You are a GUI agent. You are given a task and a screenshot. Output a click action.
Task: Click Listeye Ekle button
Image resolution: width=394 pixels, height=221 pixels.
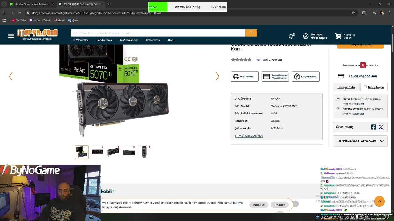point(346,87)
